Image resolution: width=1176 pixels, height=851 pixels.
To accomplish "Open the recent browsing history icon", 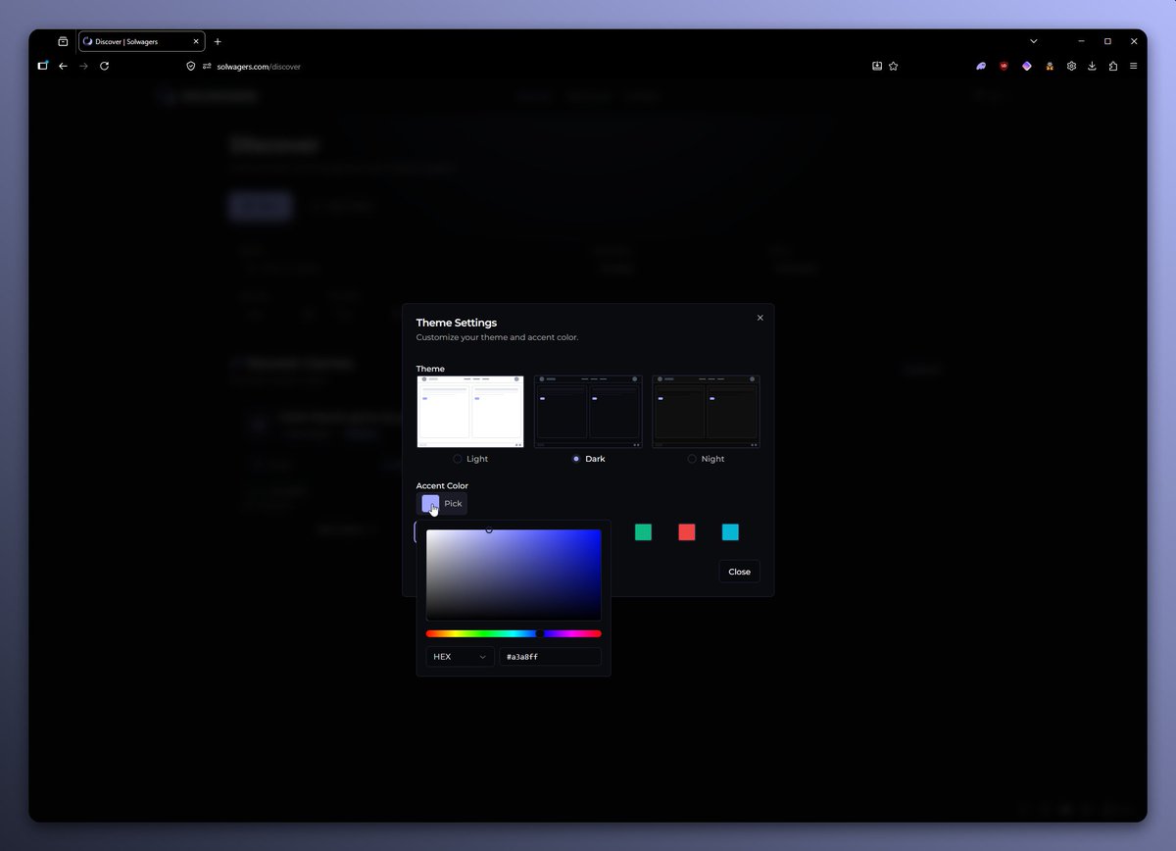I will tap(63, 41).
